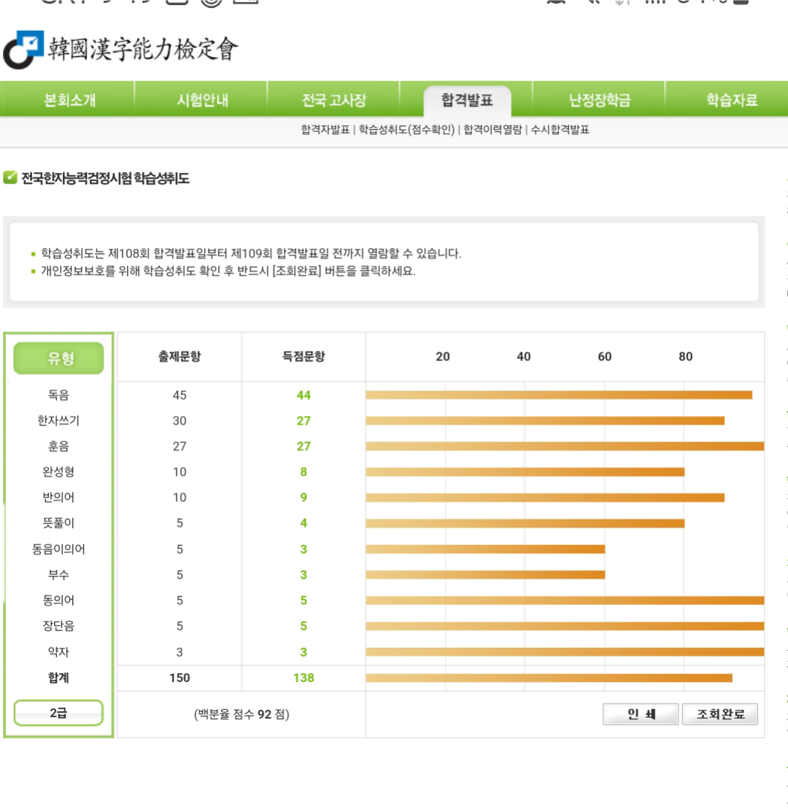Click the 조회완료 button
This screenshot has height=812, width=788.
click(720, 714)
